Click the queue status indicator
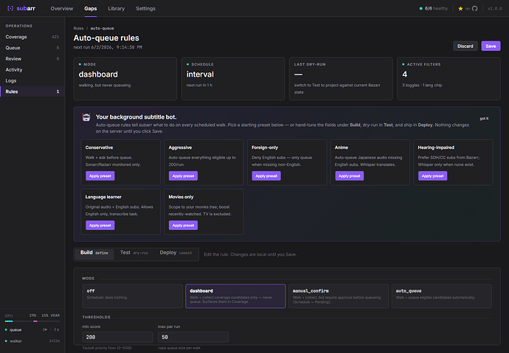The width and height of the screenshot is (509, 353). click(6, 330)
